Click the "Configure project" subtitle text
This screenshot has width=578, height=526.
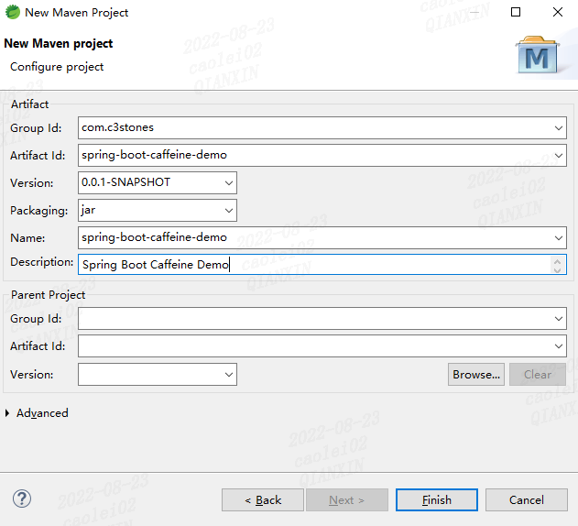(57, 67)
